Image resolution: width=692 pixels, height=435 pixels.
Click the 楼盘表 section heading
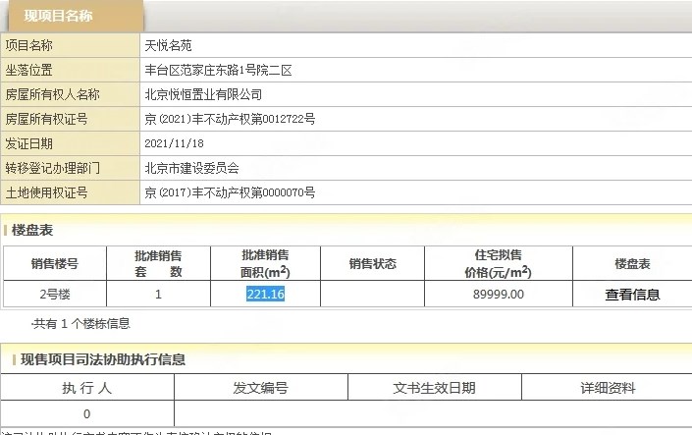click(x=33, y=230)
